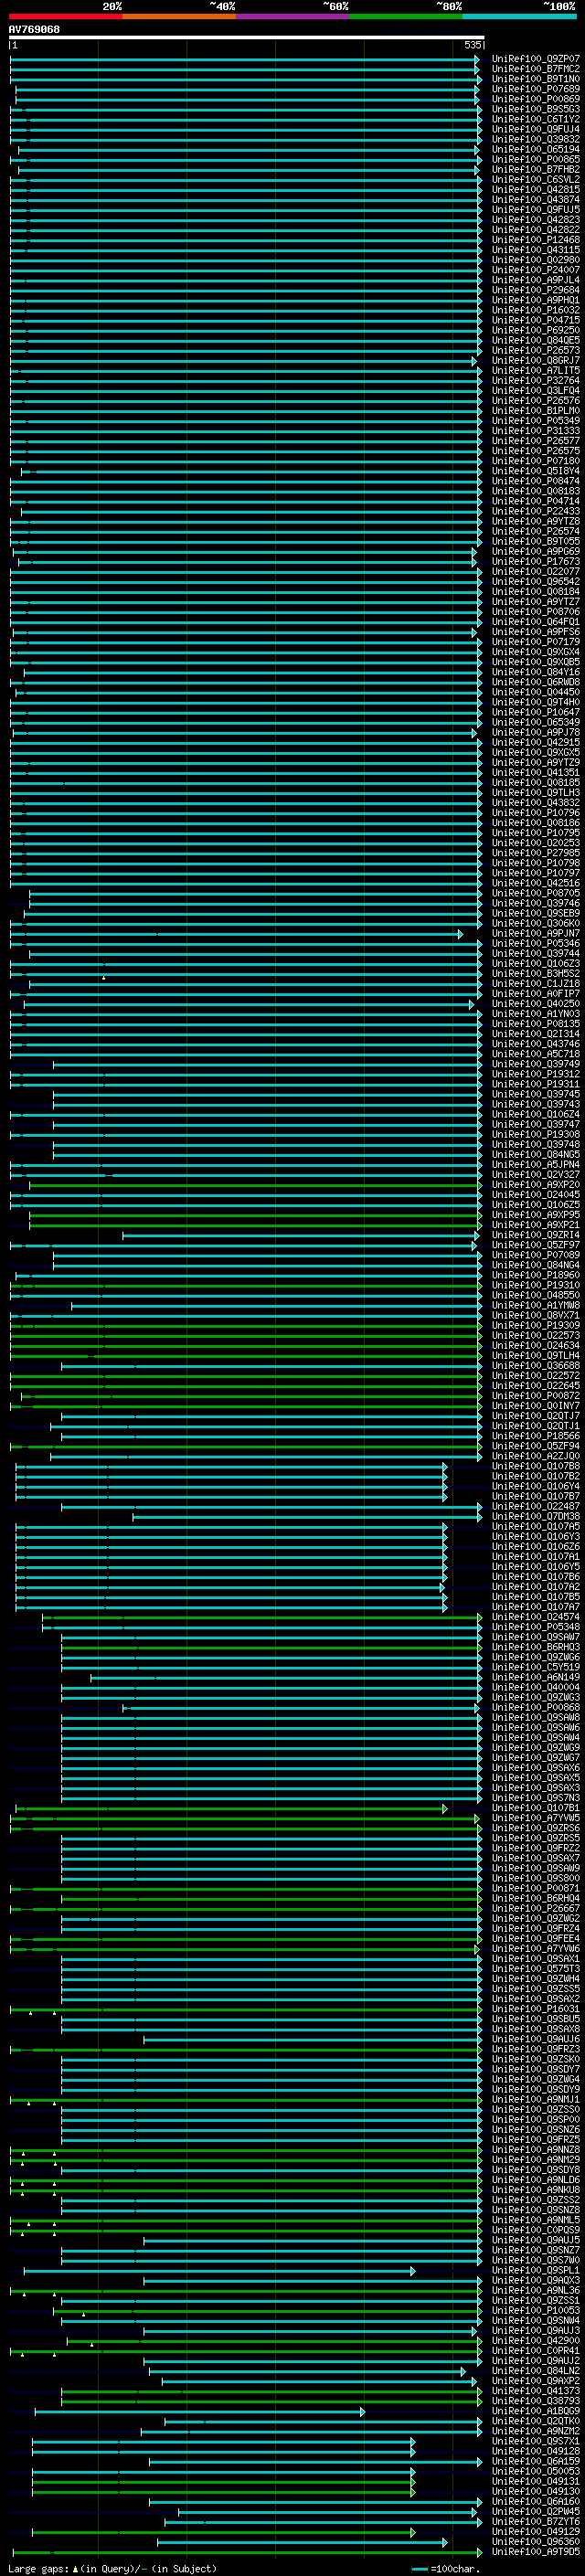Click hit UniRef100_A2ZJQ0
585x2576 pixels.
point(535,1456)
